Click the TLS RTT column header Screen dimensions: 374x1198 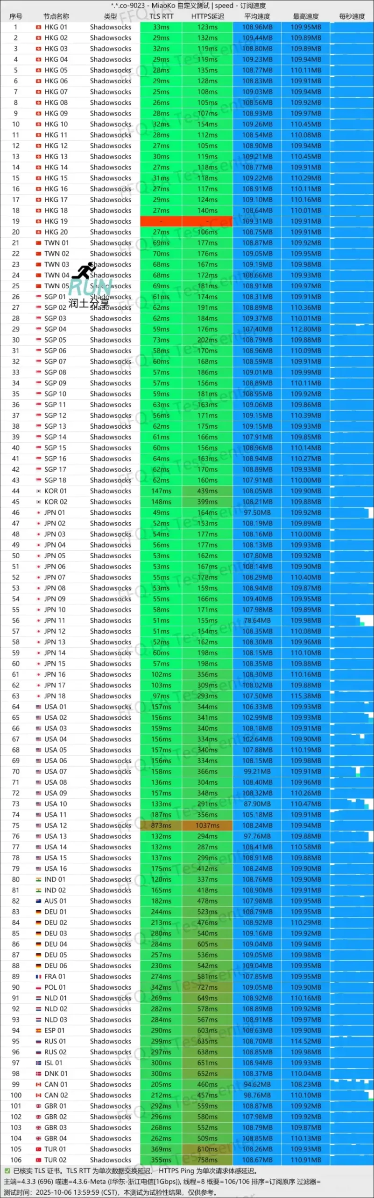[x=161, y=16]
